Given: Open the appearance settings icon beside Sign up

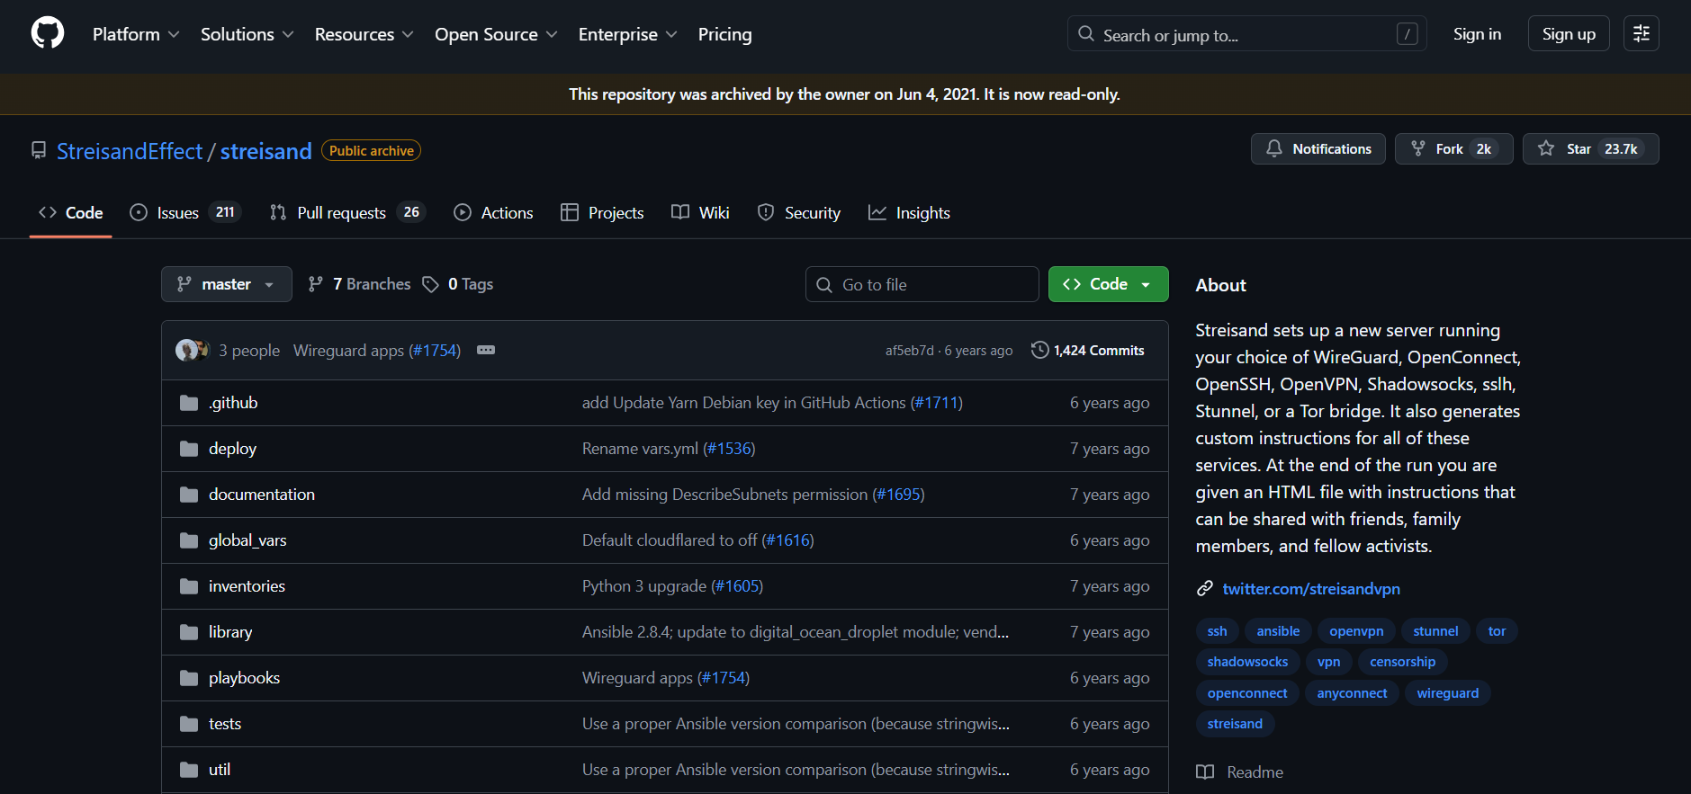Looking at the screenshot, I should (1642, 34).
